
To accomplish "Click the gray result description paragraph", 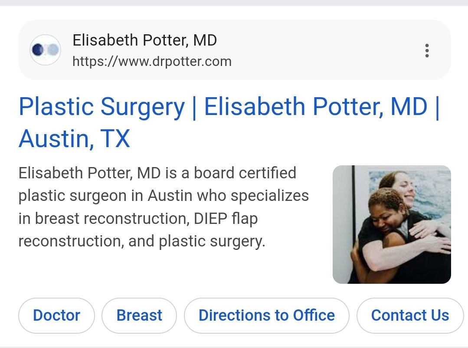I will click(x=164, y=207).
